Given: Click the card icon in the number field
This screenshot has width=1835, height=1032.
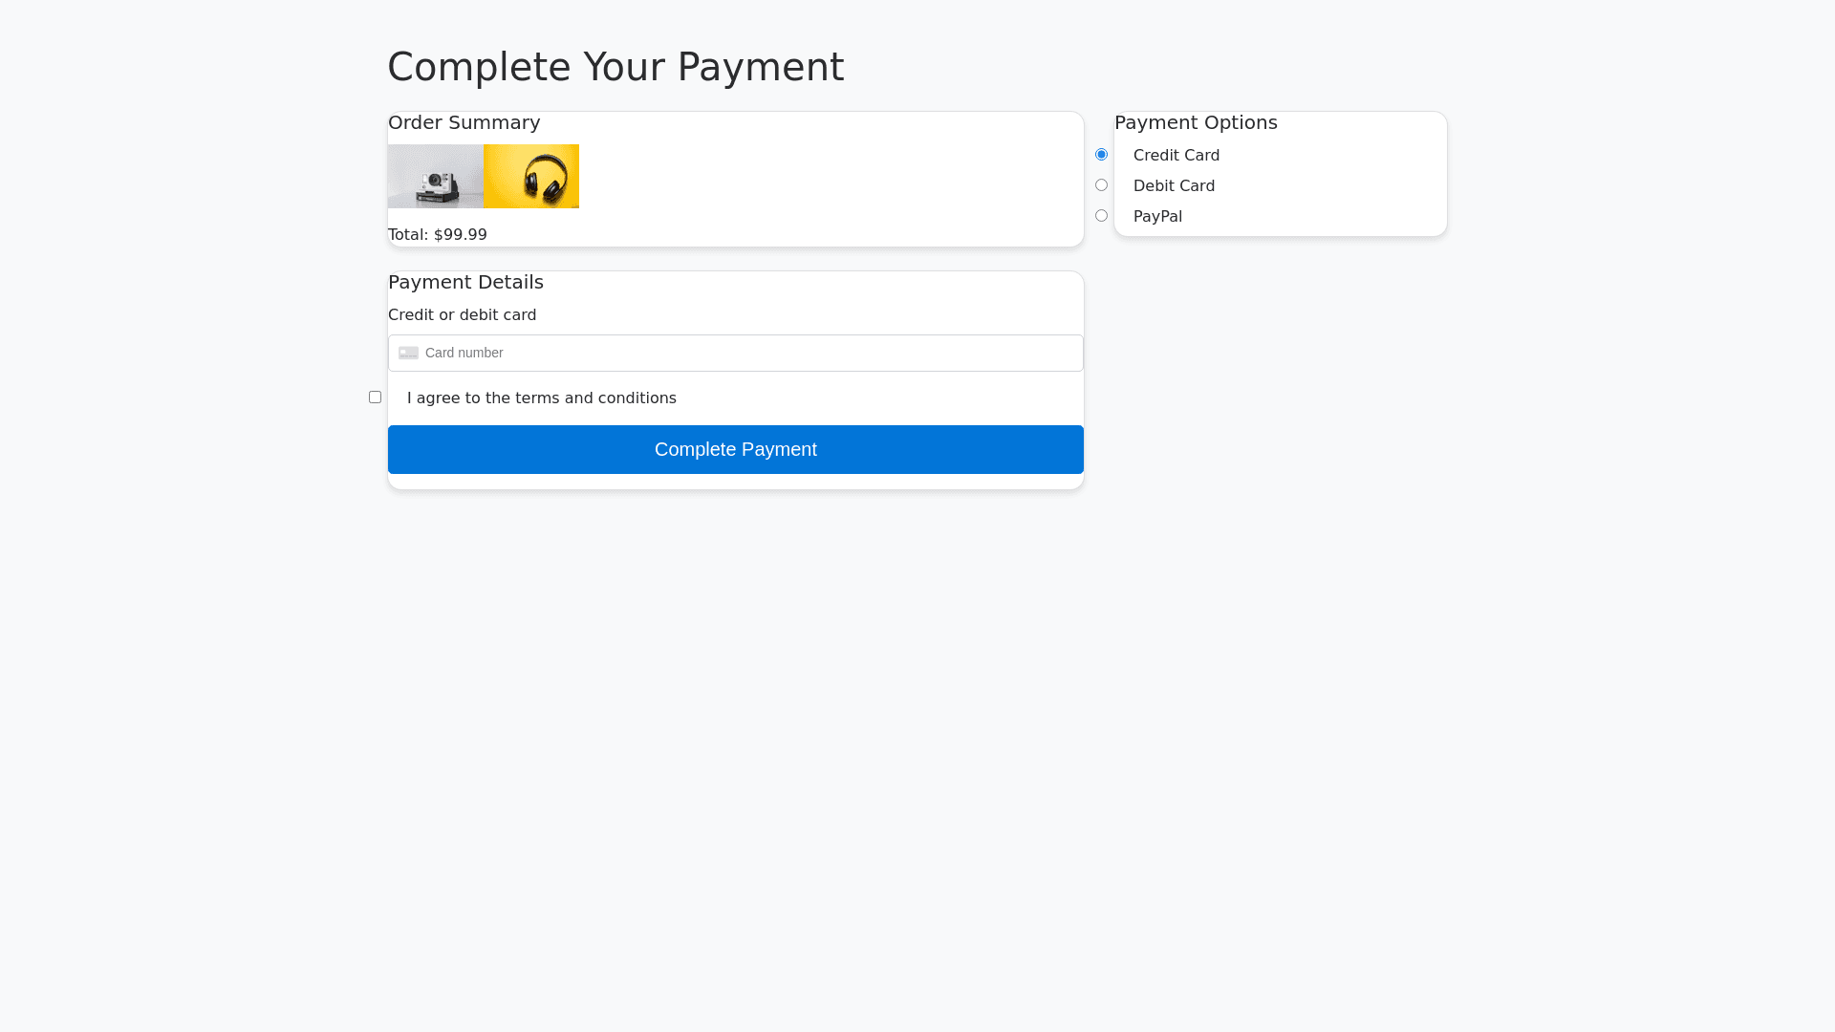Looking at the screenshot, I should coord(409,354).
